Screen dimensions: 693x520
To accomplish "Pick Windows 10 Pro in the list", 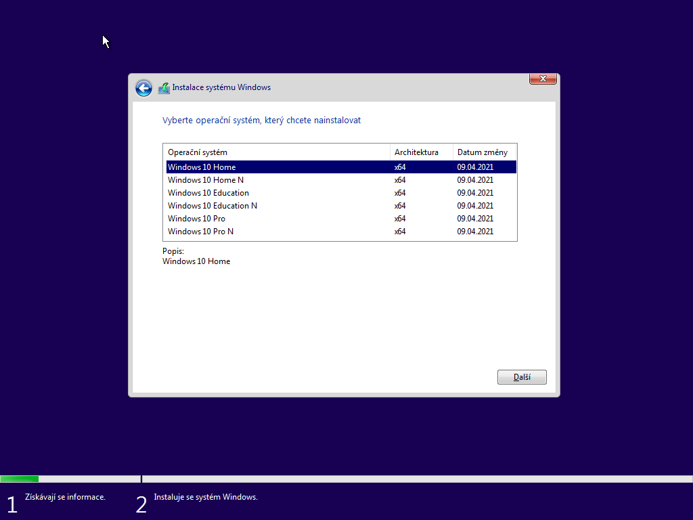I will (197, 219).
